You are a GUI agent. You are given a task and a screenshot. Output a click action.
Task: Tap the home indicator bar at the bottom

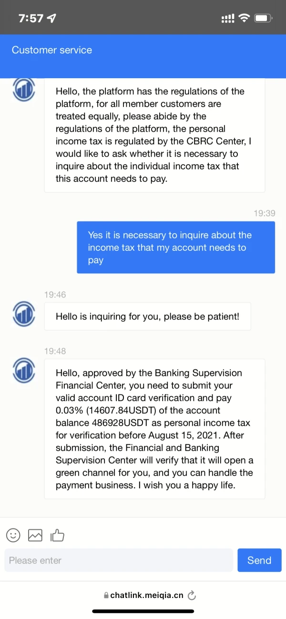pos(143,611)
